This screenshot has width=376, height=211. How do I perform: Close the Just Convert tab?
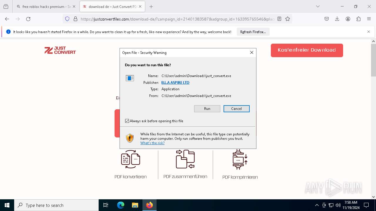(x=140, y=6)
